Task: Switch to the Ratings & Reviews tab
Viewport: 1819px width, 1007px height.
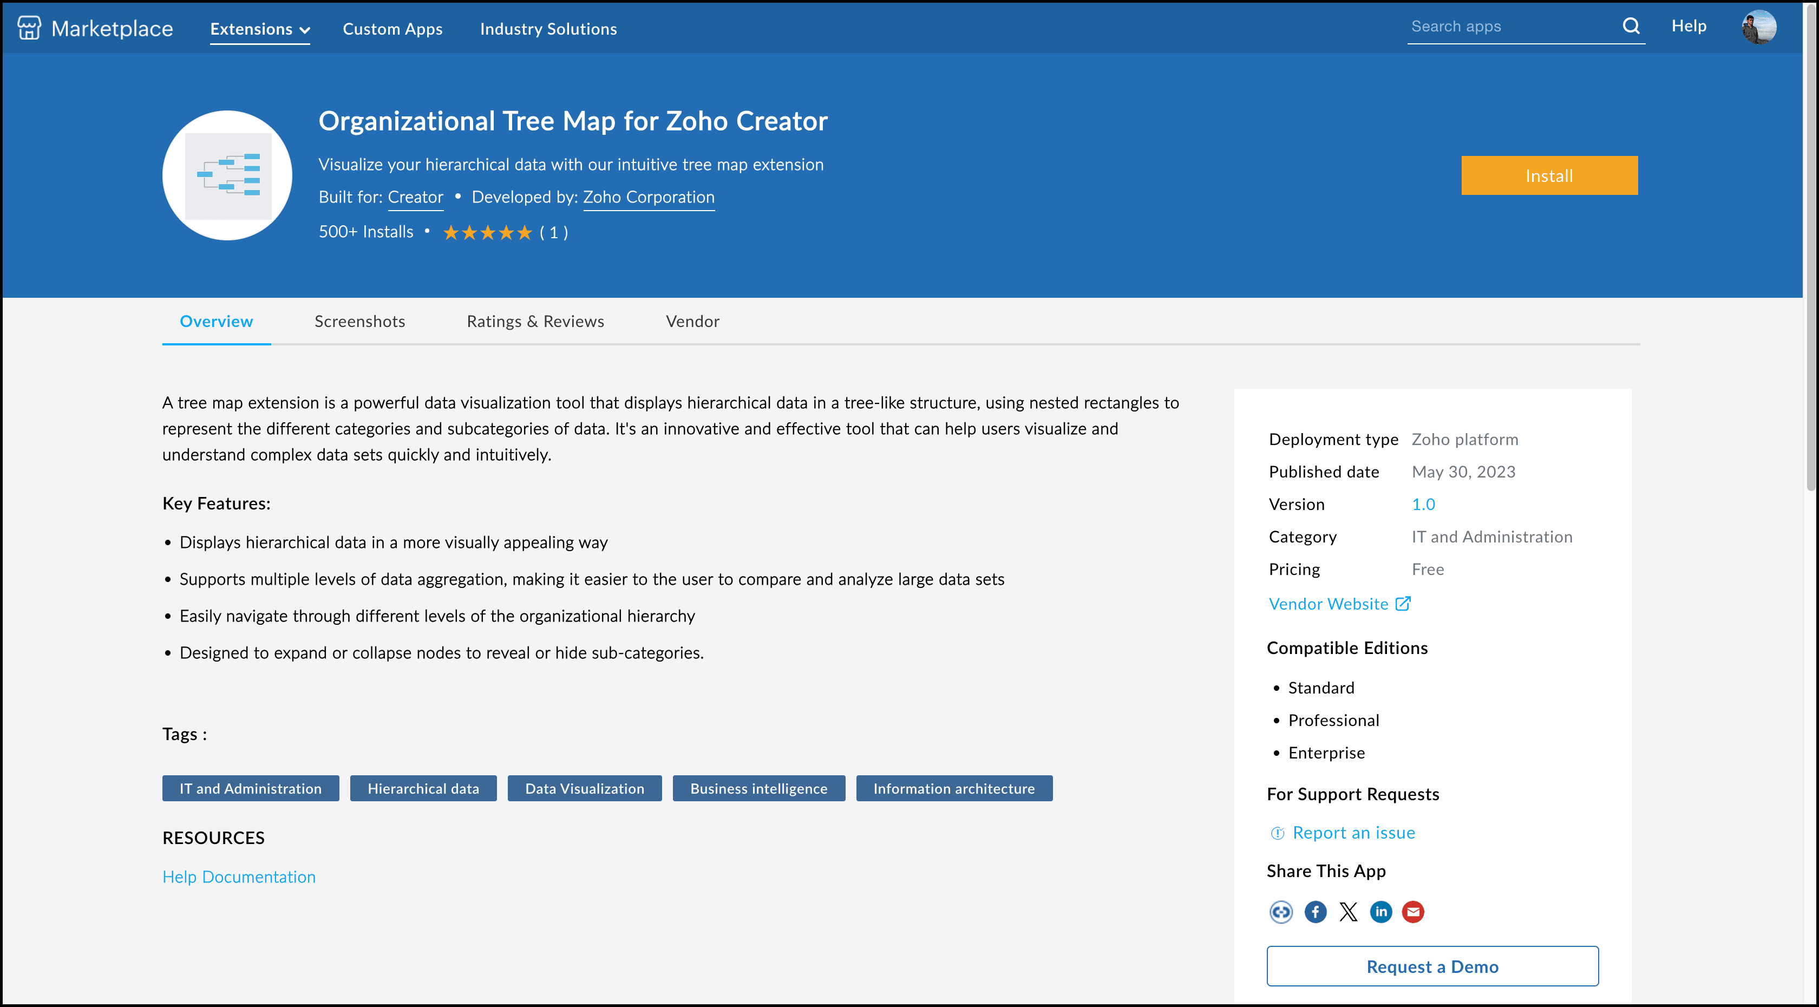Action: coord(535,321)
